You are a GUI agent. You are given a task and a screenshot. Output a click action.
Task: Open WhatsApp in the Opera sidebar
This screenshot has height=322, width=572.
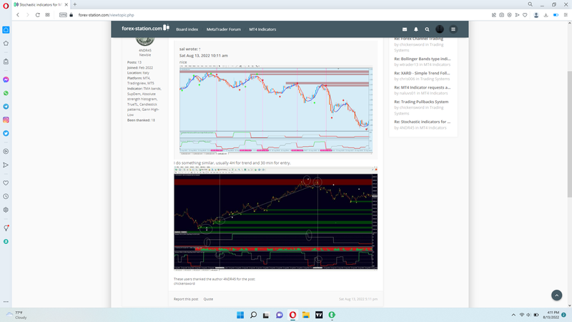coord(6,93)
